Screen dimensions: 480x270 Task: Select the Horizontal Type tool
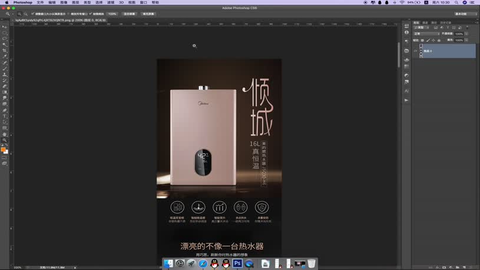pos(4,116)
